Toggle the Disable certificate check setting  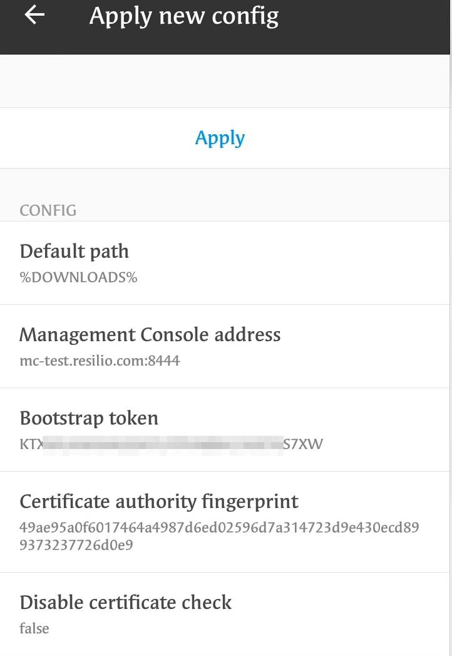pyautogui.click(x=126, y=603)
